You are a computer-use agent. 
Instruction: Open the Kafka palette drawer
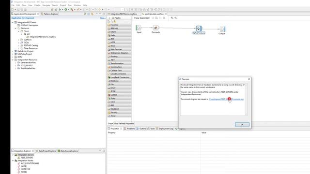coord(120,35)
